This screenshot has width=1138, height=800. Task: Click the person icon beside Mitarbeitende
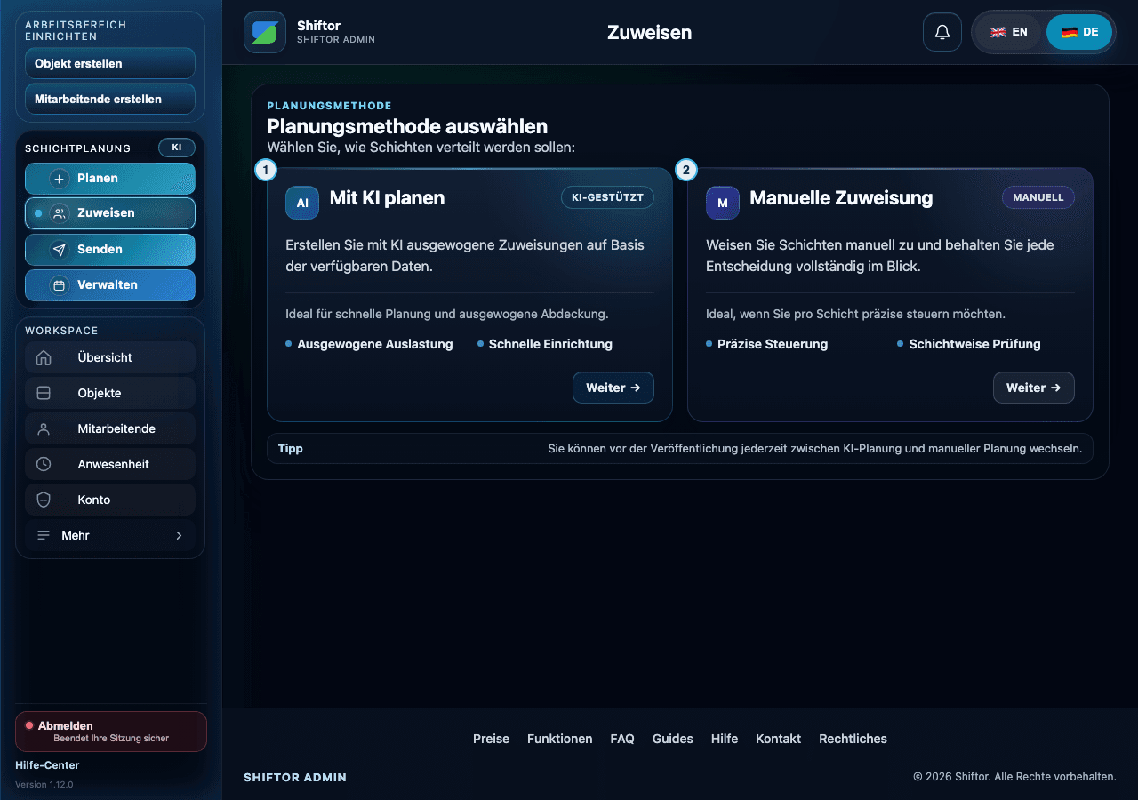44,428
